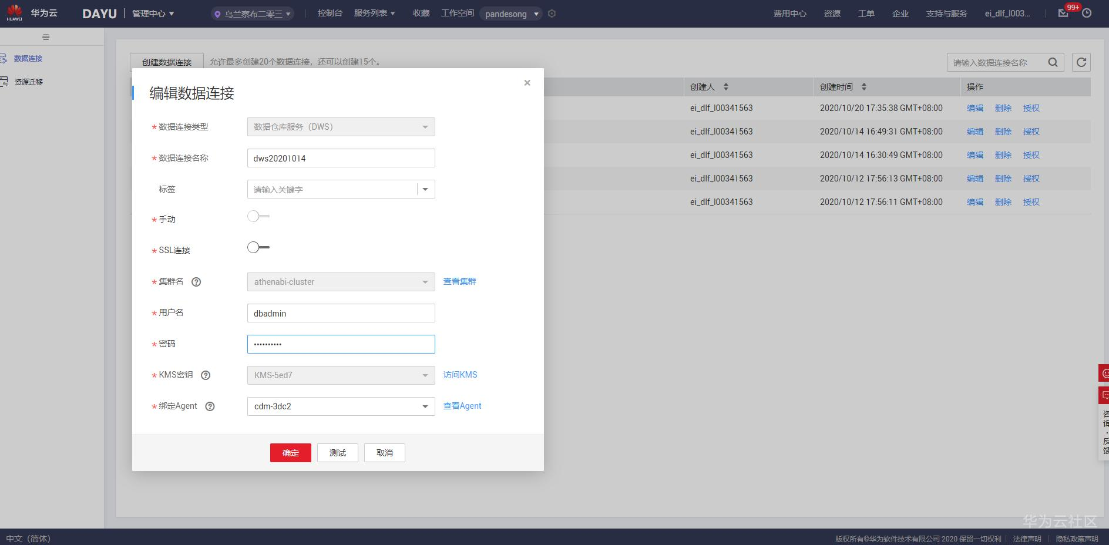The width and height of the screenshot is (1109, 545).
Task: Open 资源 menu in top bar
Action: coord(832,14)
